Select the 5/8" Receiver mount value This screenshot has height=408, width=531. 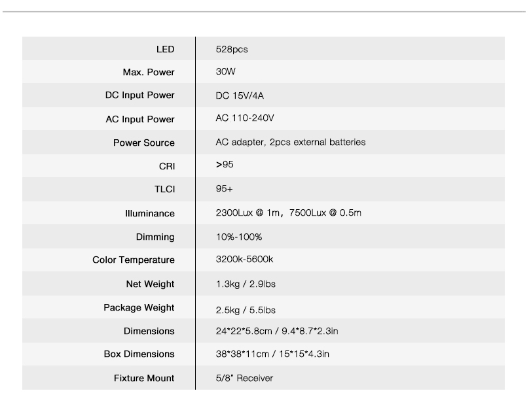pos(244,378)
